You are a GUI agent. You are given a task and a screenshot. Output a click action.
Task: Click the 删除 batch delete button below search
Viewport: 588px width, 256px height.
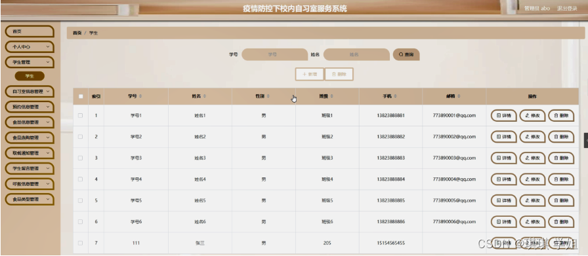click(x=339, y=74)
